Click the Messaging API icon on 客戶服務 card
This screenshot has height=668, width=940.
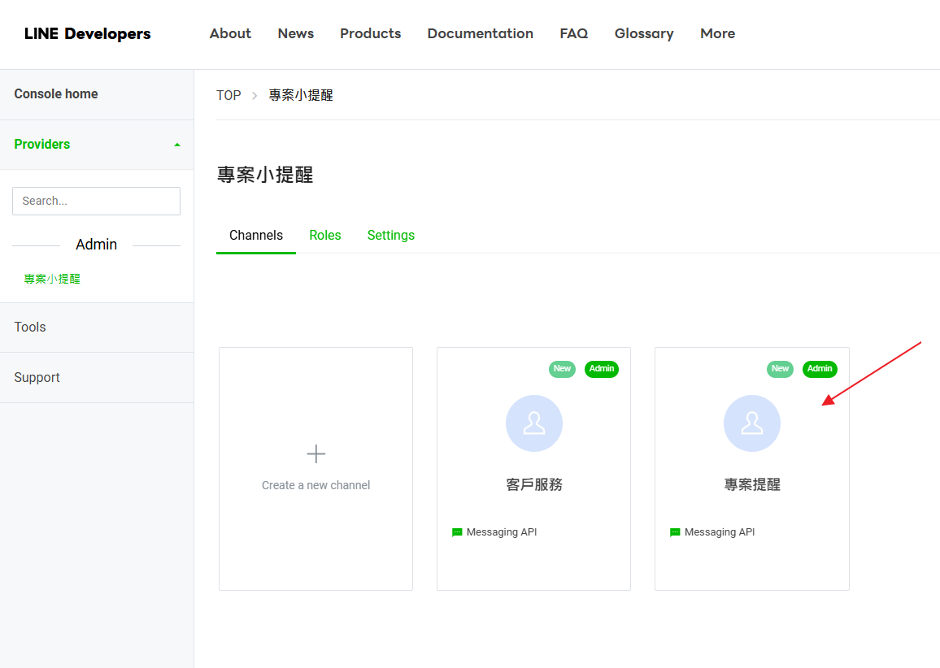(x=457, y=532)
